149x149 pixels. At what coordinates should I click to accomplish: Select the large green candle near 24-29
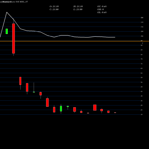click(61, 109)
